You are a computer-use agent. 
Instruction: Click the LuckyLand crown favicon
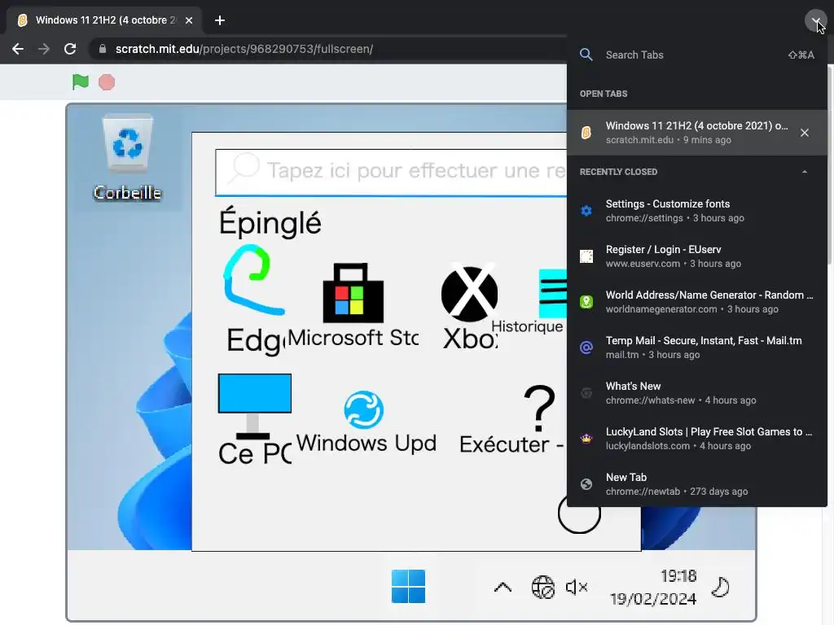tap(586, 439)
